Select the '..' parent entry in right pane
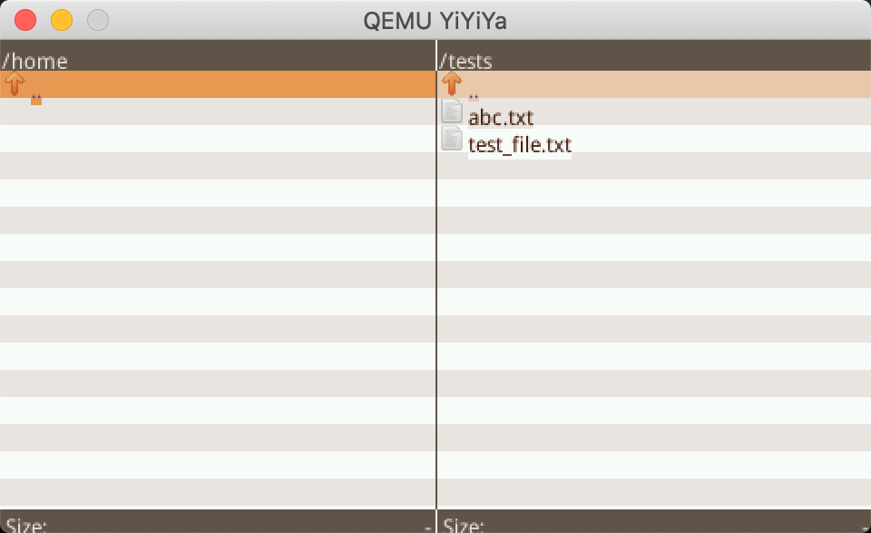This screenshot has height=533, width=871. (x=474, y=98)
